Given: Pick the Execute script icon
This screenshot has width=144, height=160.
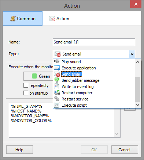Looking at the screenshot, I should (x=57, y=105).
